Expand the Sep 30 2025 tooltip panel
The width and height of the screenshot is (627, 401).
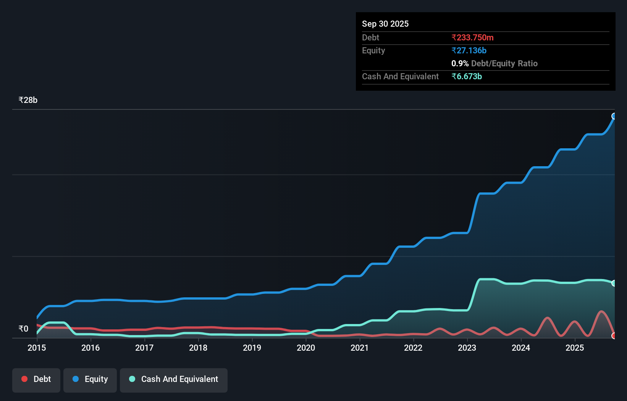tap(385, 24)
